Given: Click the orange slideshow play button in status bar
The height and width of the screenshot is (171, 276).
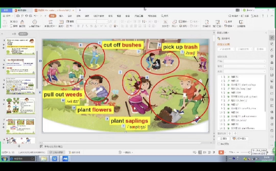Looking at the screenshot, I should (x=221, y=152).
